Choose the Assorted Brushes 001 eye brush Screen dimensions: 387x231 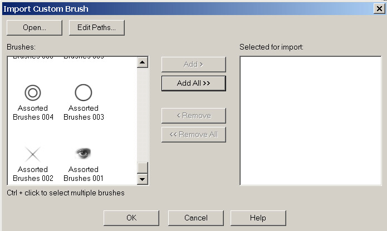tap(83, 153)
